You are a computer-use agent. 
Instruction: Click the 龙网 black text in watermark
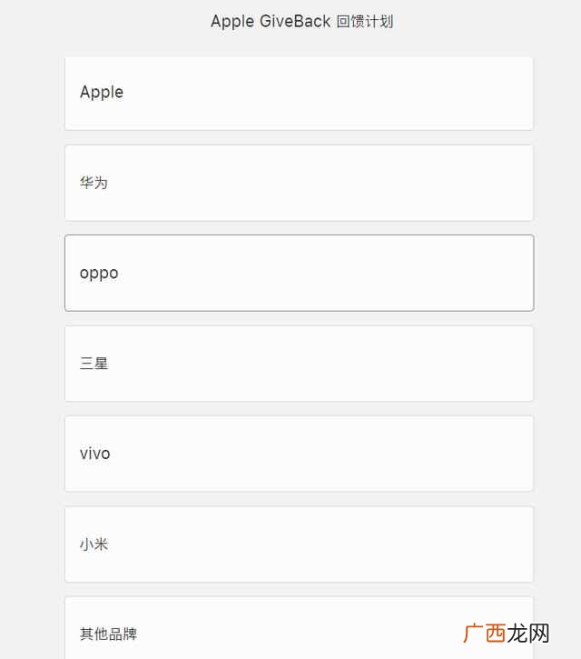[x=528, y=634]
